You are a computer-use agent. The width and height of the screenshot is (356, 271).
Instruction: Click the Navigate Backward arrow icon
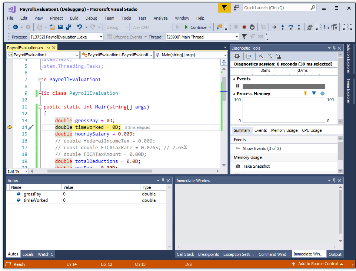tap(16, 27)
